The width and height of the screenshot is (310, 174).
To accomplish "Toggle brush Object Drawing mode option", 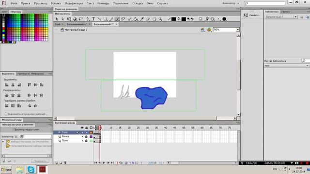I will click(201, 19).
